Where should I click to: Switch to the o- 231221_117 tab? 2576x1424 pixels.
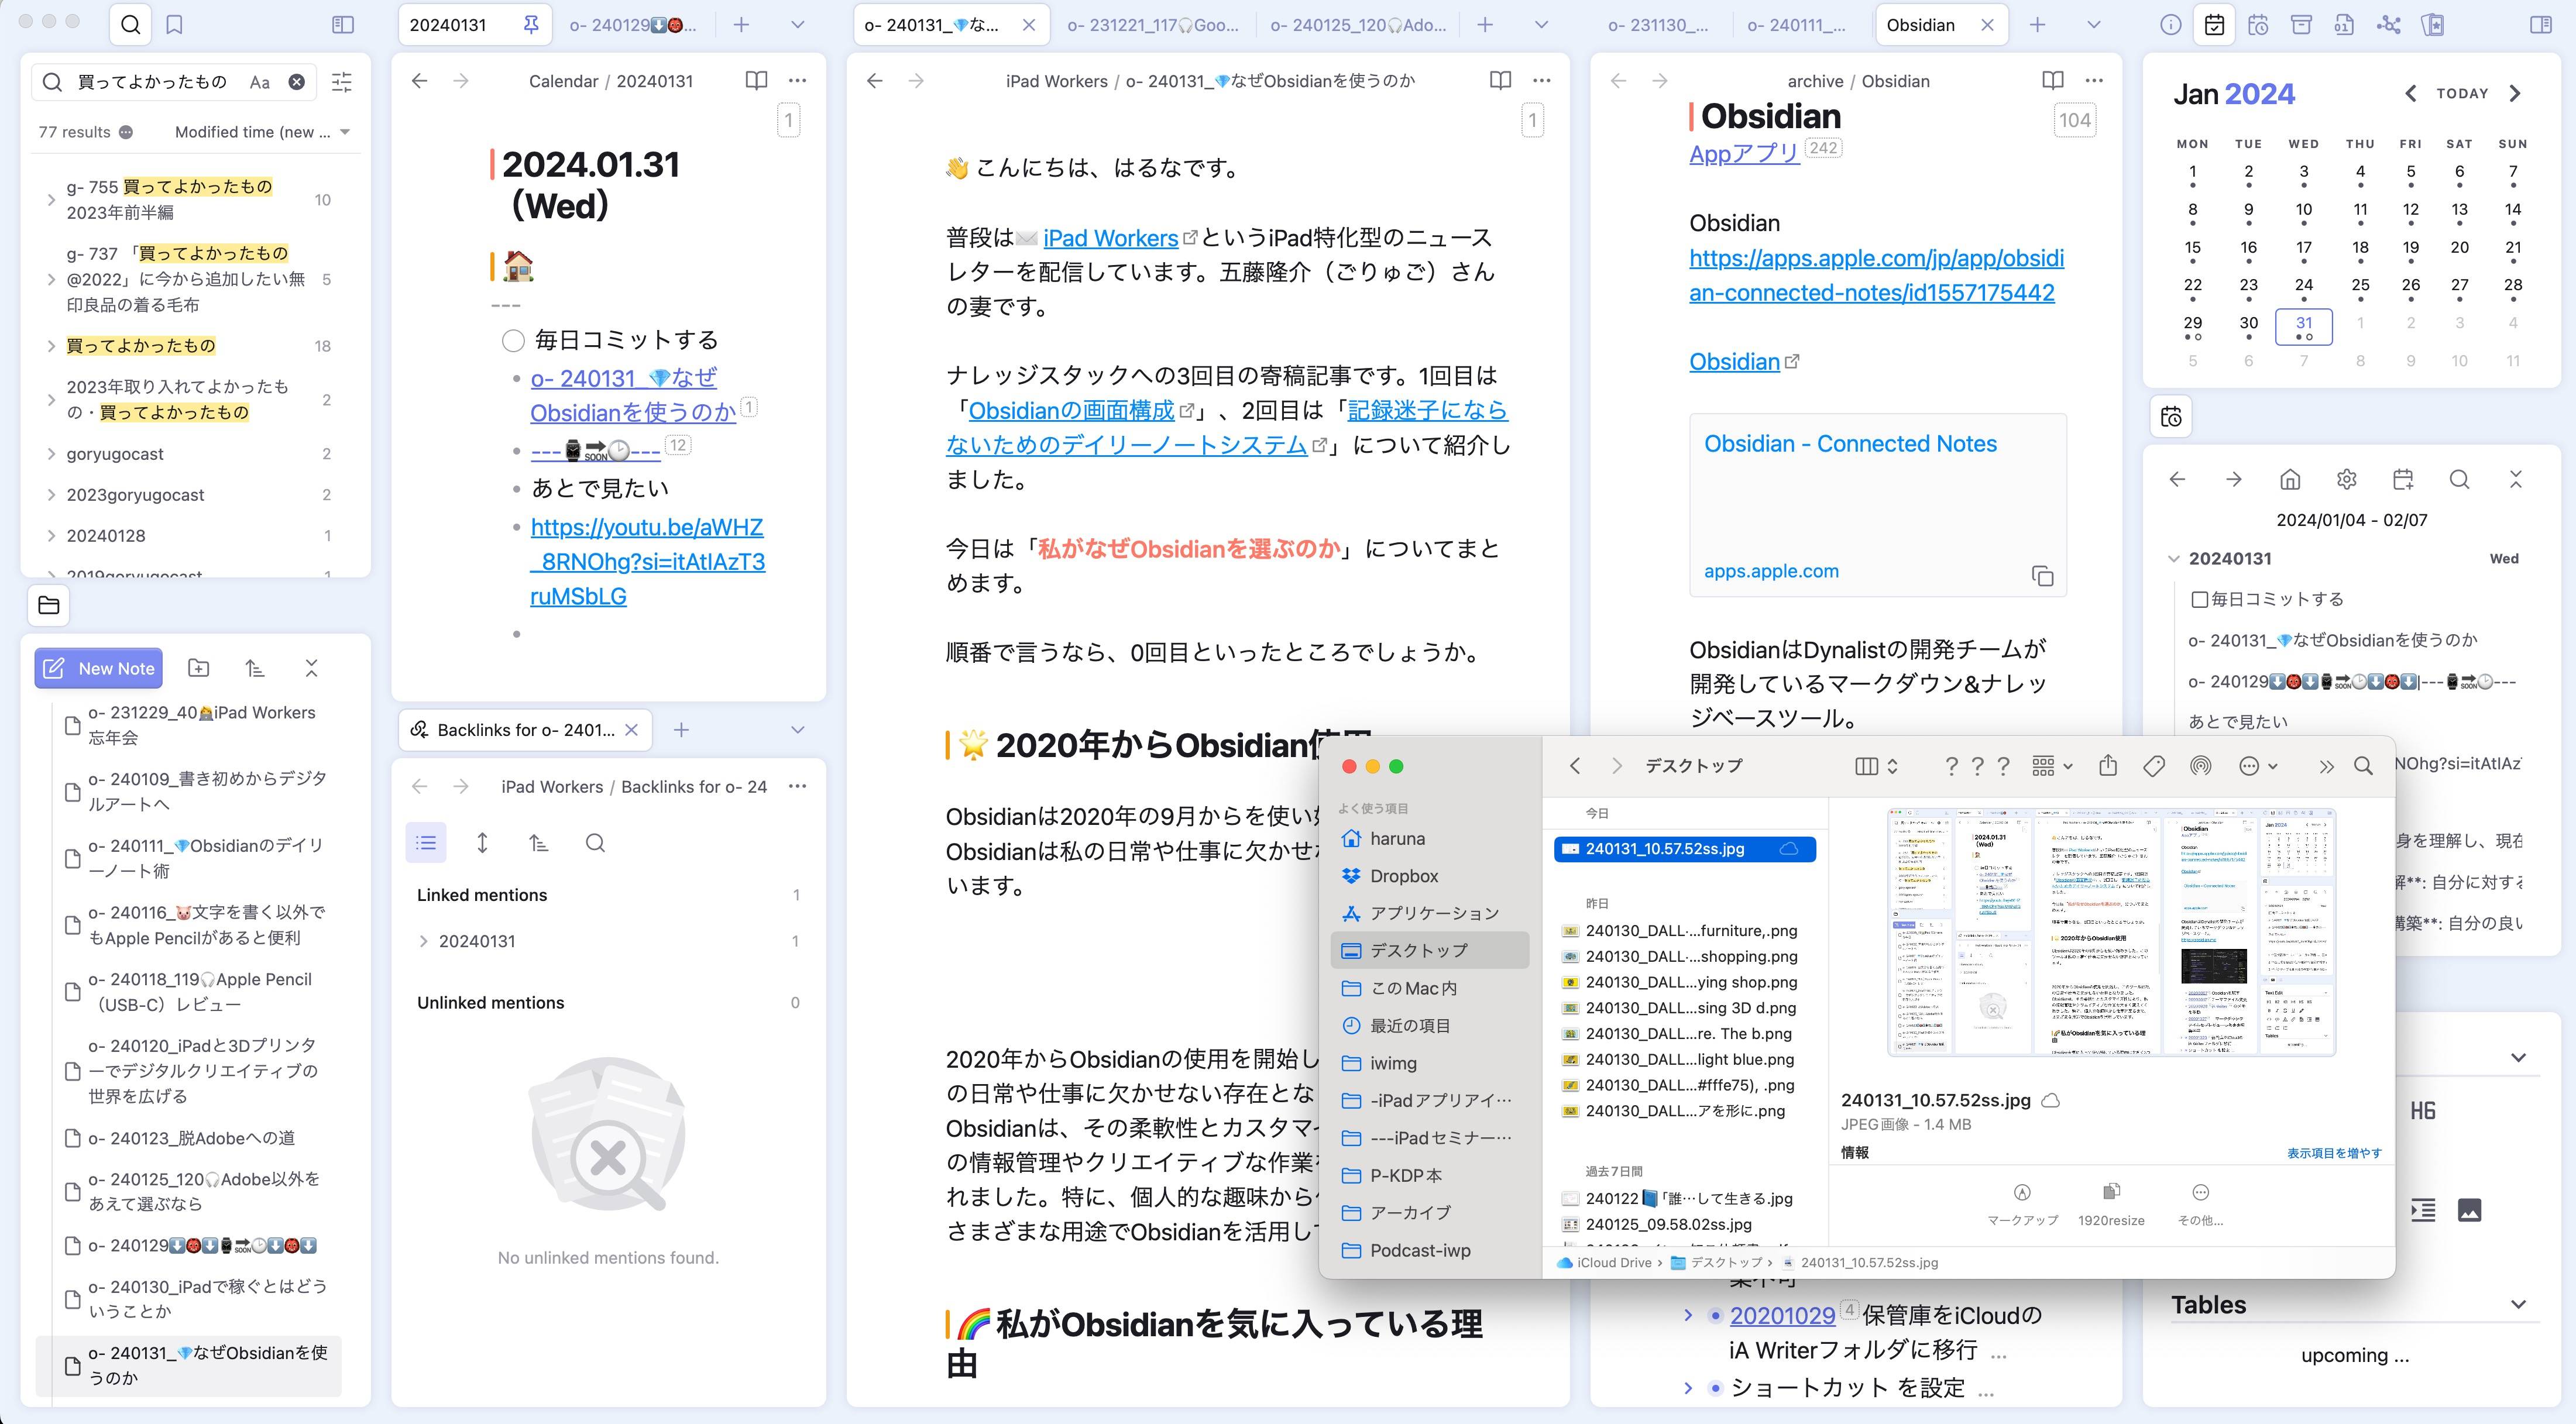[1152, 25]
